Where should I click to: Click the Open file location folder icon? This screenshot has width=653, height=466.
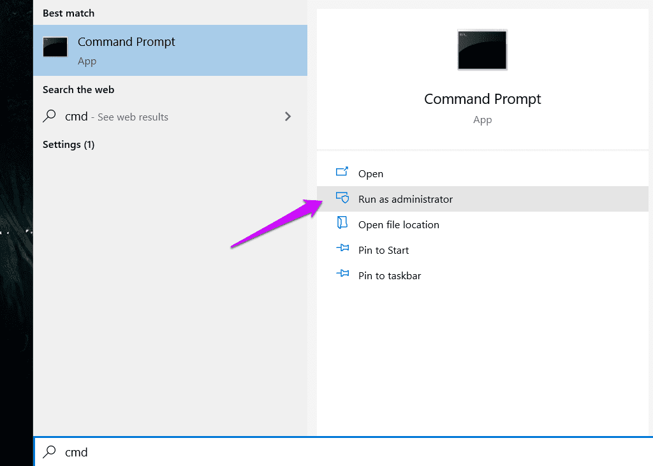(x=342, y=222)
